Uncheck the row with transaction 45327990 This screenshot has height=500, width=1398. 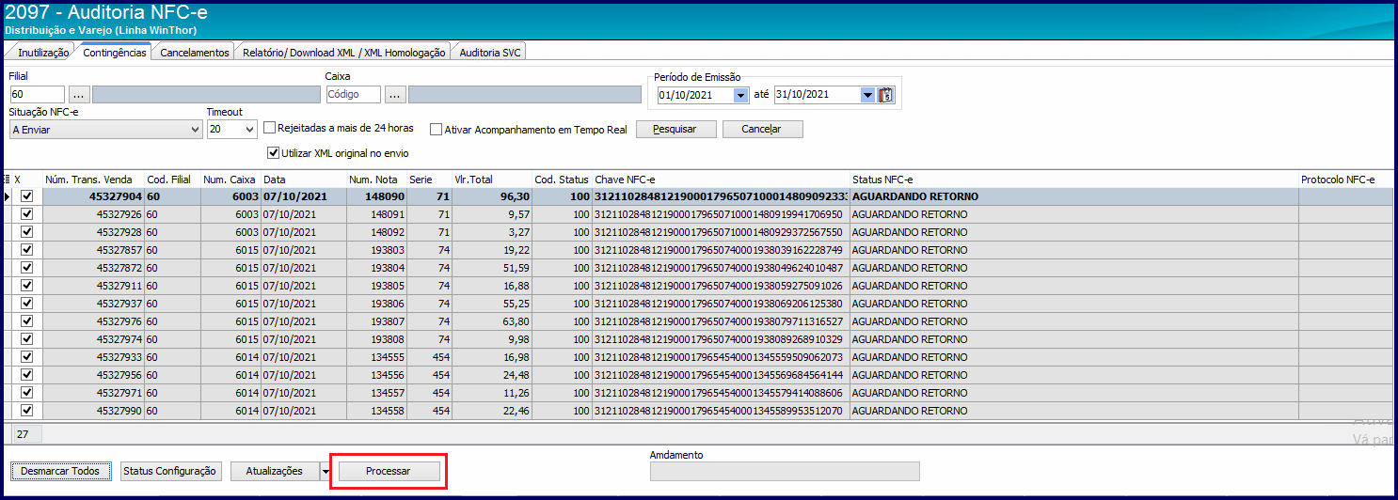tap(26, 411)
